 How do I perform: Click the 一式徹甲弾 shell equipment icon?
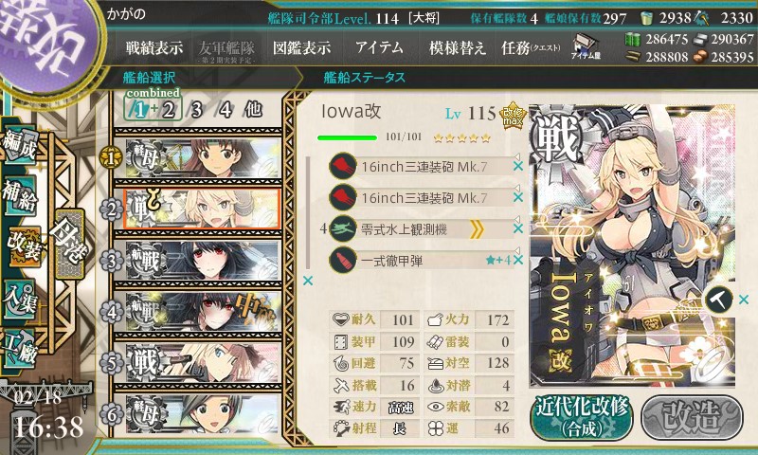point(342,260)
